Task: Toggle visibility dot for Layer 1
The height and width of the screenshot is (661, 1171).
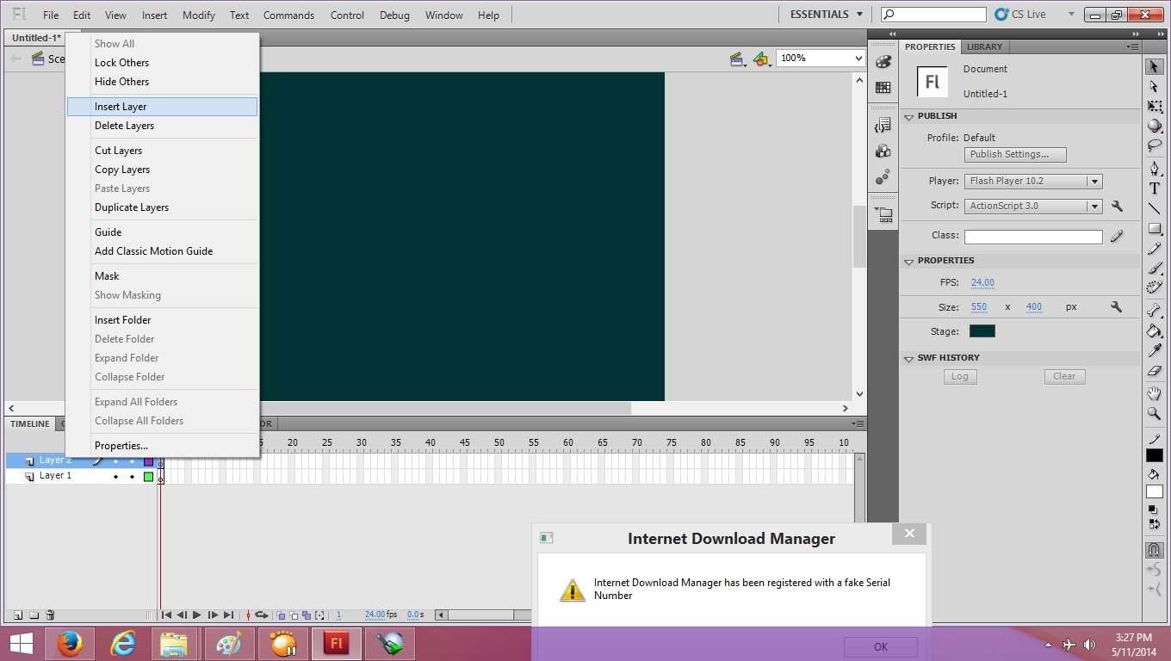Action: click(x=115, y=476)
